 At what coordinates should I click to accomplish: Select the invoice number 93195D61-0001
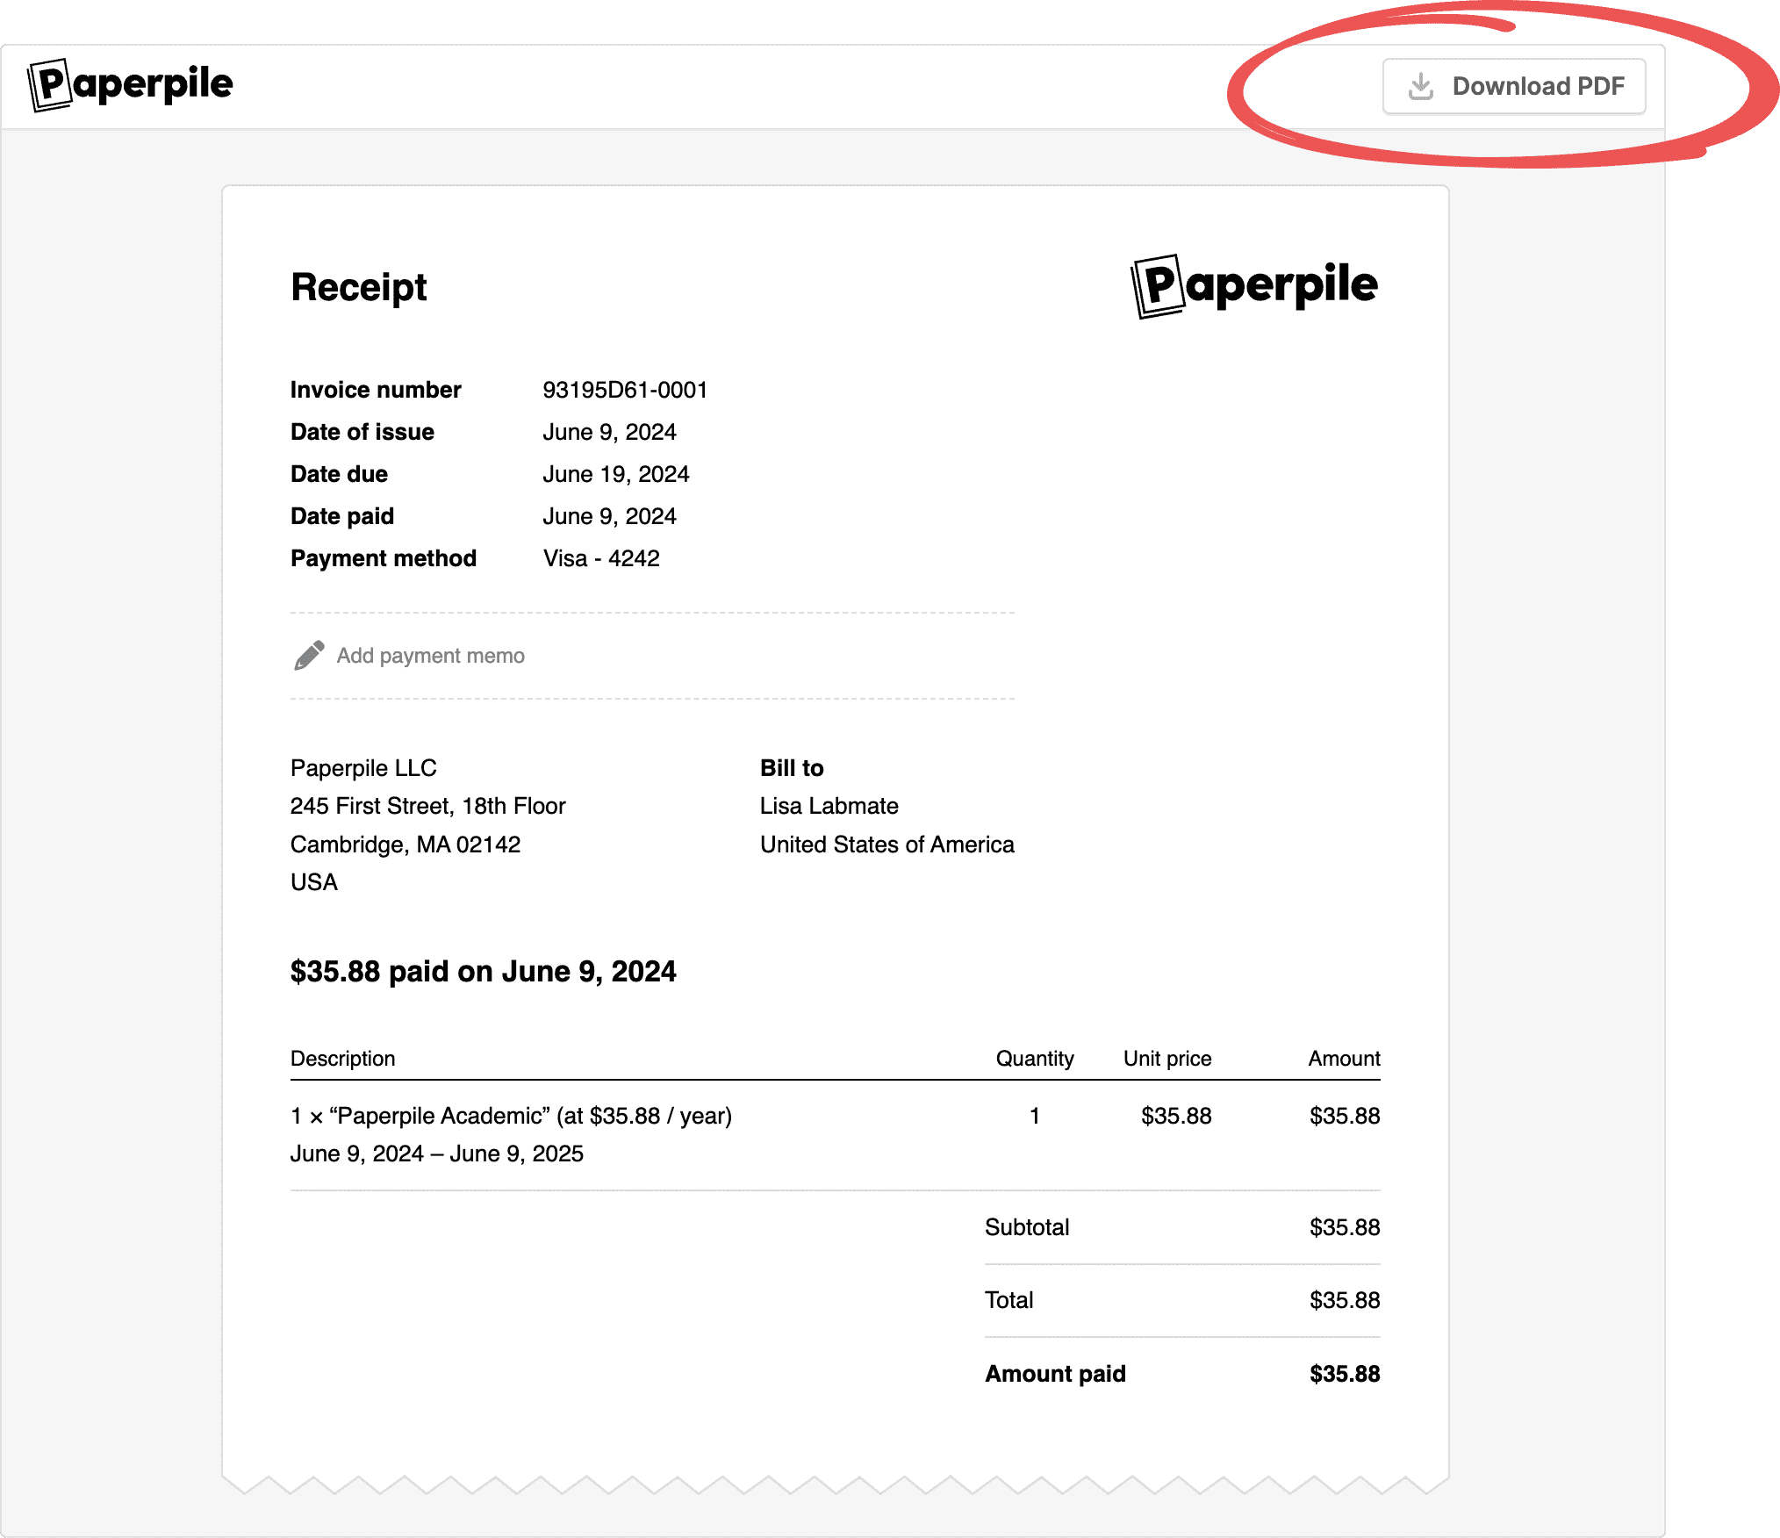[626, 389]
